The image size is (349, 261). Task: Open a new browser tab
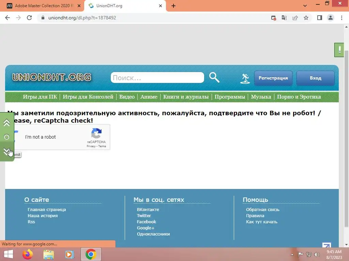pos(173,6)
